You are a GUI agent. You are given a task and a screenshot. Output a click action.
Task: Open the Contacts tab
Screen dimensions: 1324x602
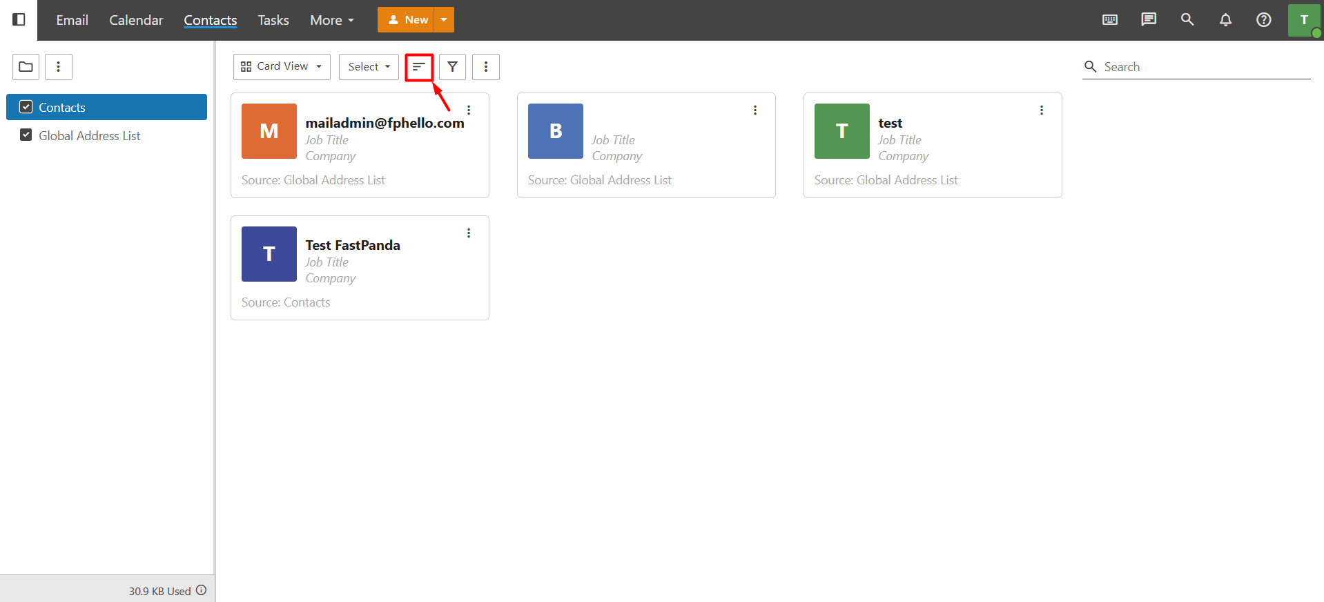pos(211,20)
